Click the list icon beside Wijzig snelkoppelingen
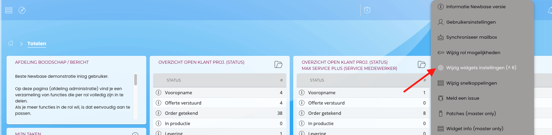The image size is (552, 135). 440,83
